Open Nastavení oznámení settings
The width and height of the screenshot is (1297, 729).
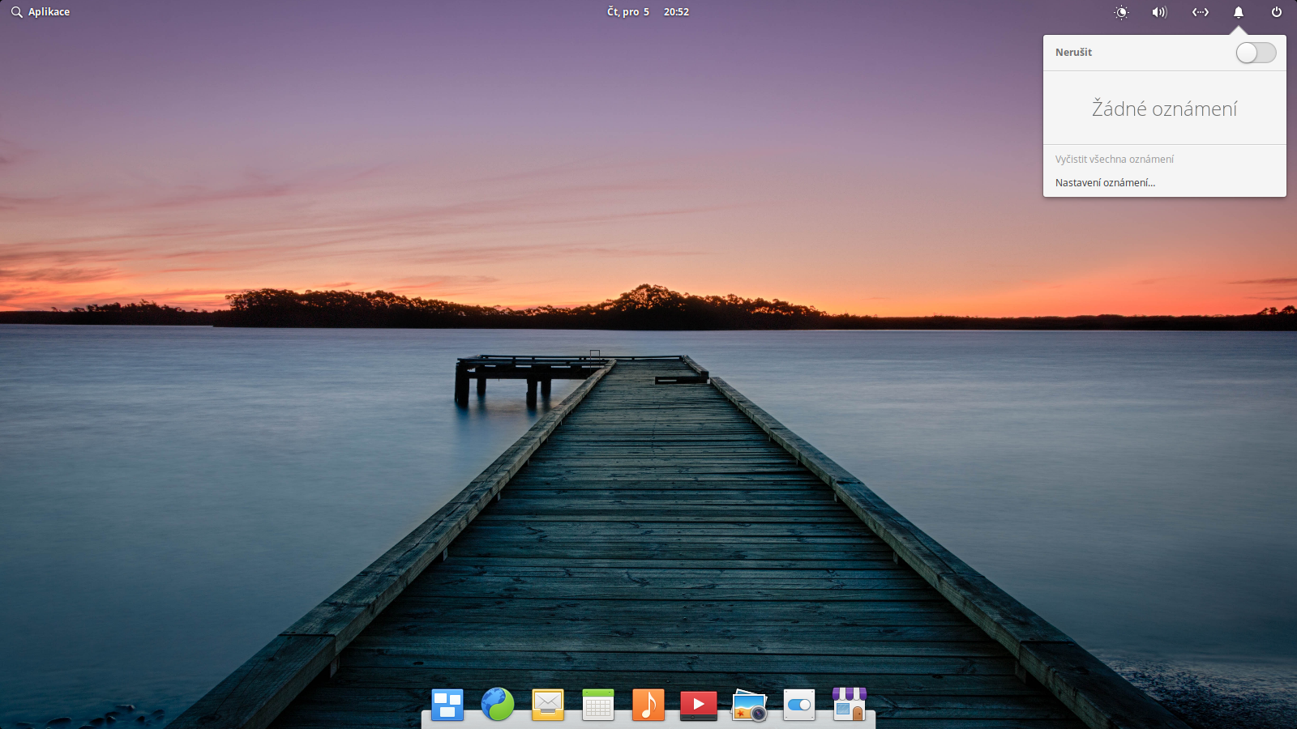1105,183
